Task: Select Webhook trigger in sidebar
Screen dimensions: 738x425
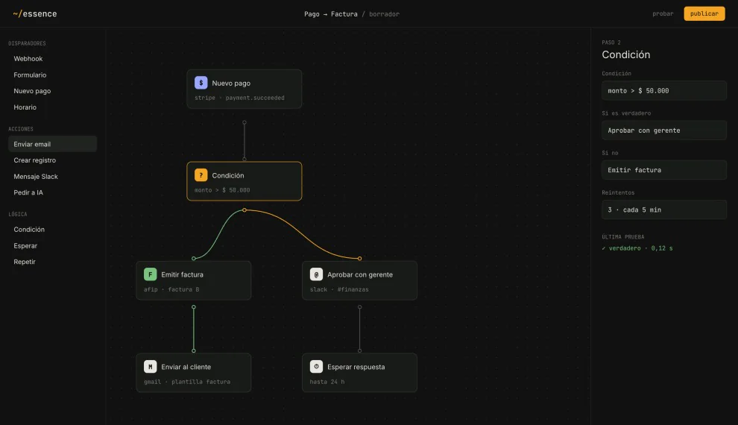Action: point(52,59)
